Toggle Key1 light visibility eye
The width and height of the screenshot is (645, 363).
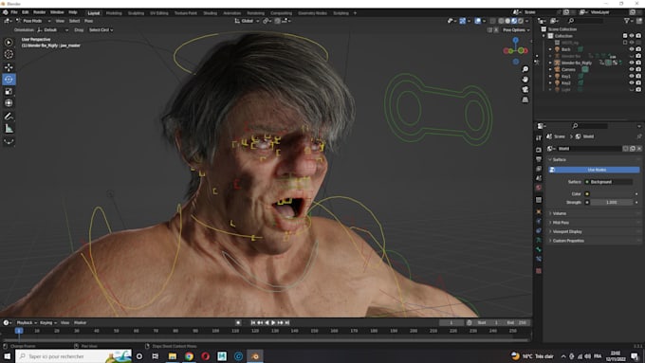(632, 76)
